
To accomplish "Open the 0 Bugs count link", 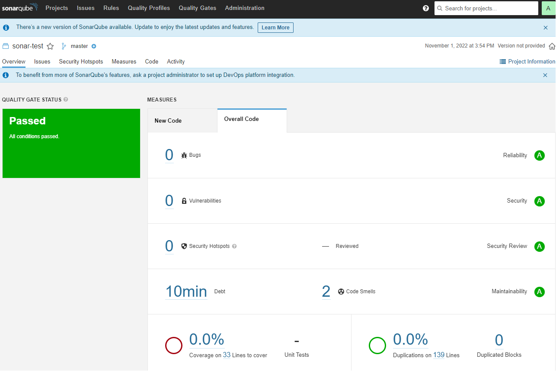I will click(169, 155).
